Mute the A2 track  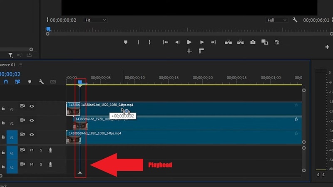coord(32,164)
